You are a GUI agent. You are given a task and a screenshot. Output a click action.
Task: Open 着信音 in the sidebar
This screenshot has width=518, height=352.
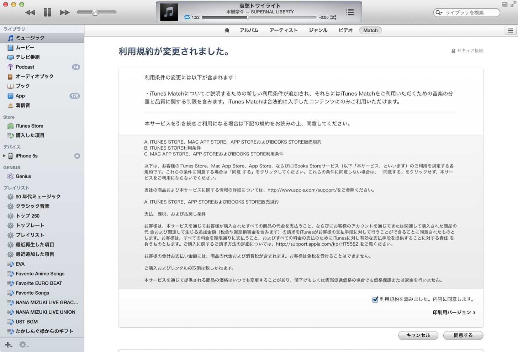coord(42,105)
